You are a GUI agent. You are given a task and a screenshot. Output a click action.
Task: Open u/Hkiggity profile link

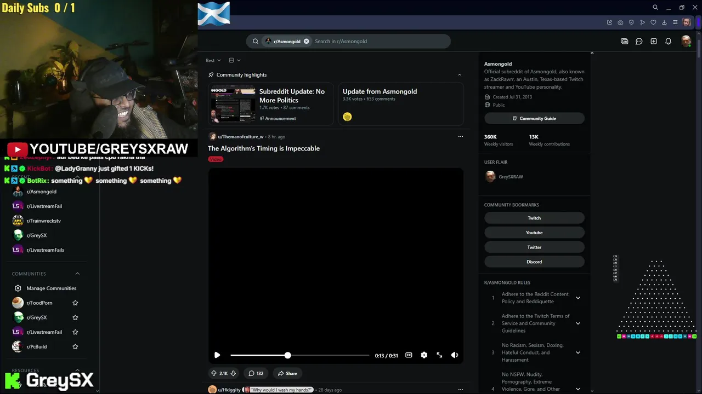[x=229, y=390]
